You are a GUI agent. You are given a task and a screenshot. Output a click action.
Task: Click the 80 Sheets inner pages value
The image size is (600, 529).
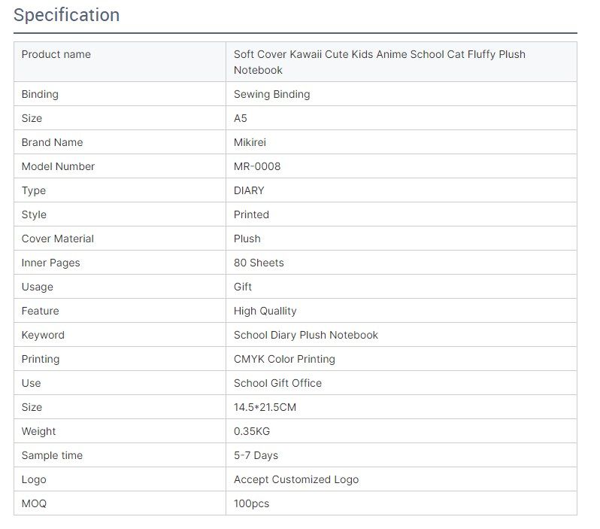tap(259, 263)
